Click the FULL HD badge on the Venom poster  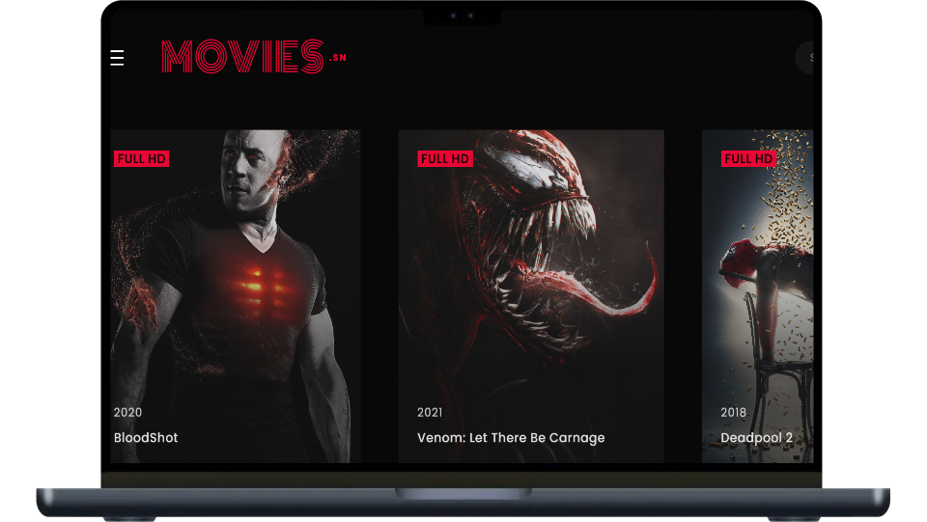[x=445, y=159]
